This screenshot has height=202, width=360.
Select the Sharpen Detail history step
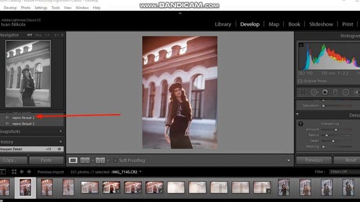[31, 149]
